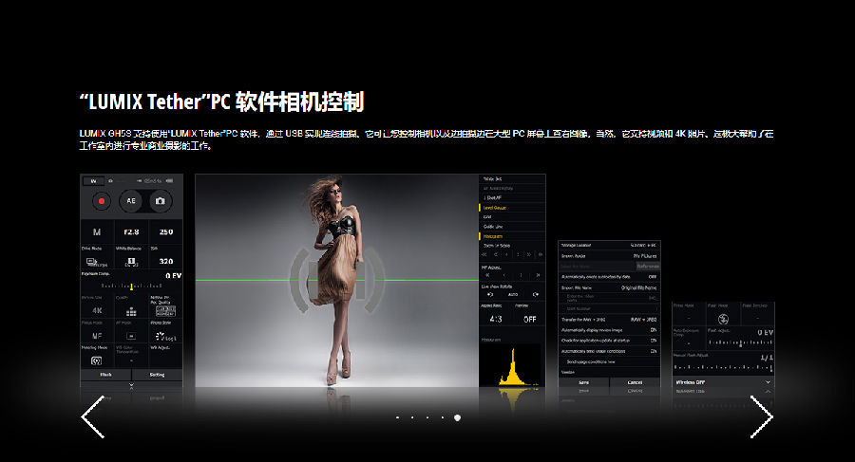Click the camera shutter capture icon
This screenshot has height=462, width=855.
[x=161, y=201]
